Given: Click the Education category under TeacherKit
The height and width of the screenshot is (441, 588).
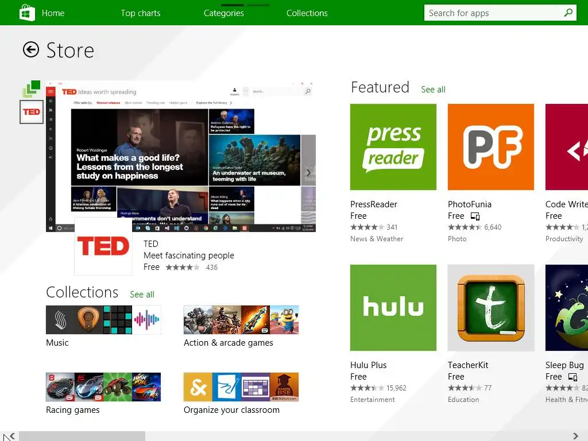Looking at the screenshot, I should point(463,400).
